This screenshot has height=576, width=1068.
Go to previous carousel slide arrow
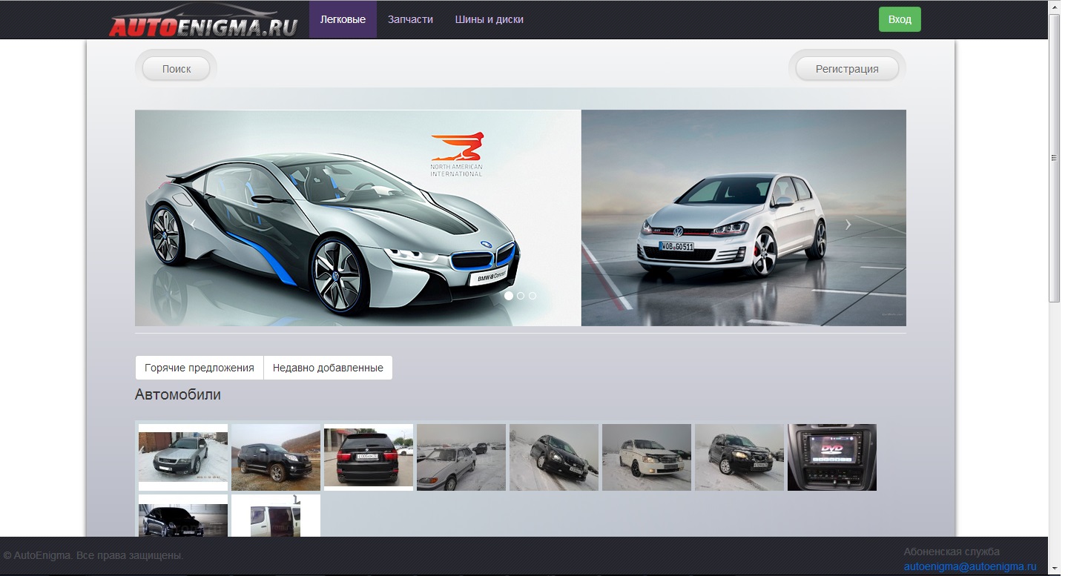point(193,224)
